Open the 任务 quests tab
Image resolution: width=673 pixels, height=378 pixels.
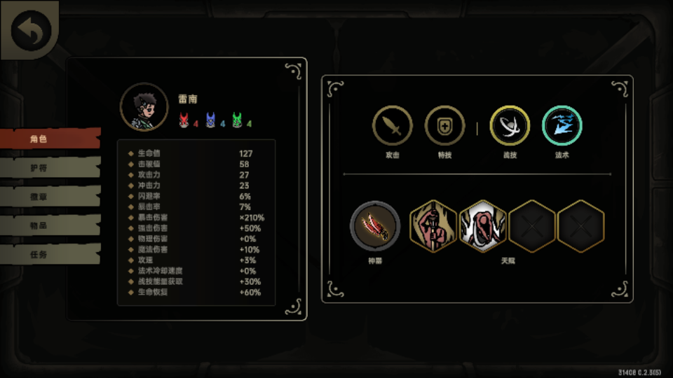50,254
